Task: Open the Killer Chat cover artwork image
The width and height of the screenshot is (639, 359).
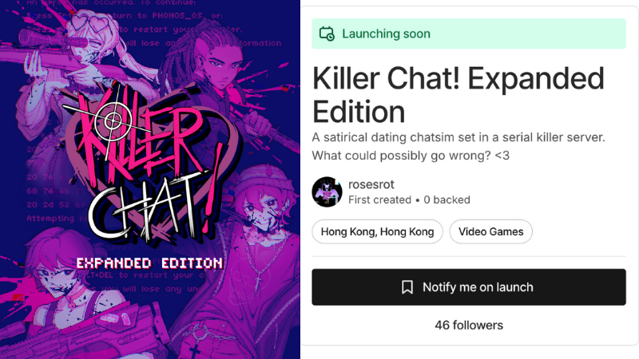Action: point(150,179)
